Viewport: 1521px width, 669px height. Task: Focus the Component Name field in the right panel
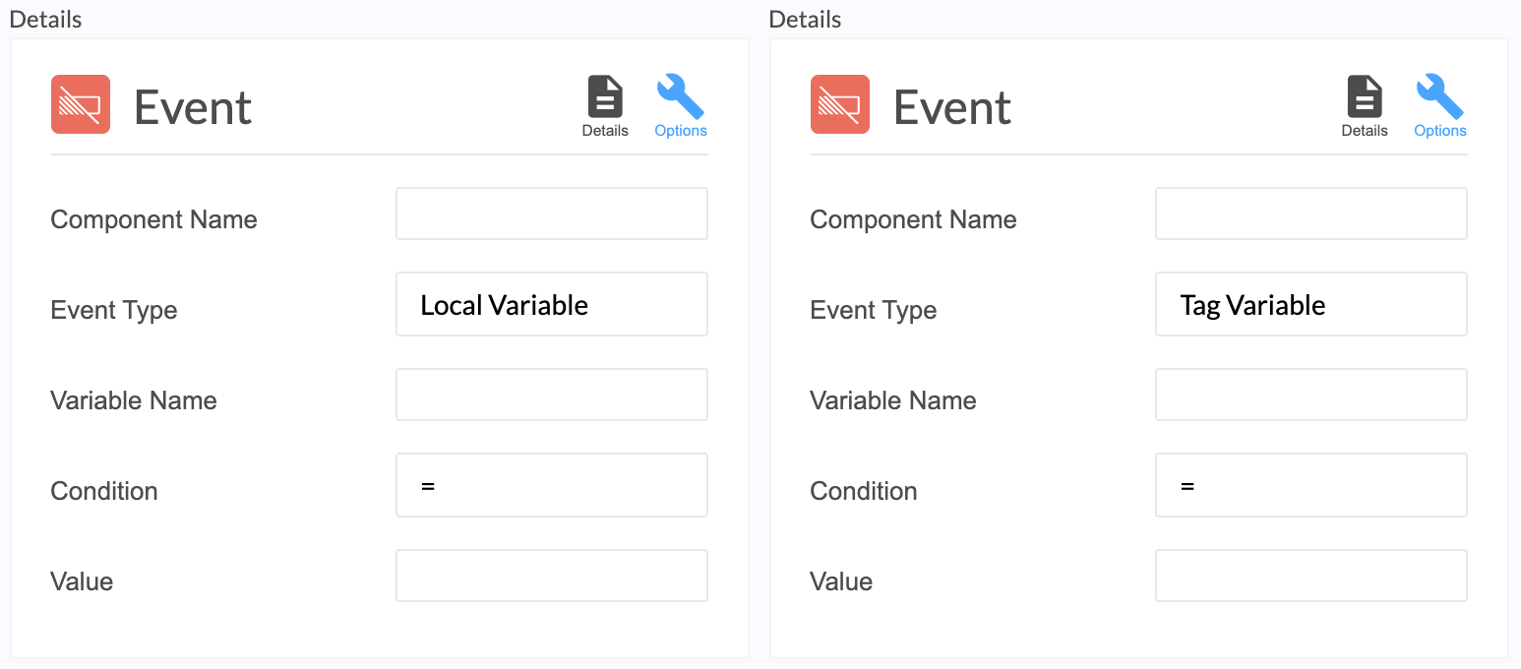[1311, 213]
